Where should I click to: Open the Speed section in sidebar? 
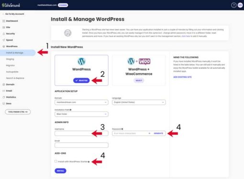coord(9,40)
